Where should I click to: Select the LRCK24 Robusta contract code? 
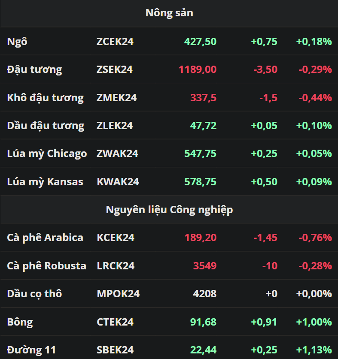coord(116,266)
